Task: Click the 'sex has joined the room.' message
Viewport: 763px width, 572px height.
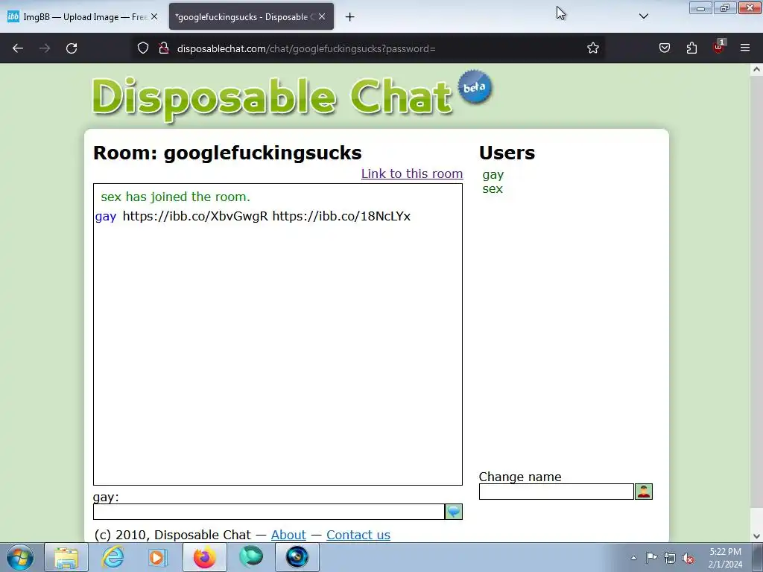Action: pyautogui.click(x=175, y=197)
